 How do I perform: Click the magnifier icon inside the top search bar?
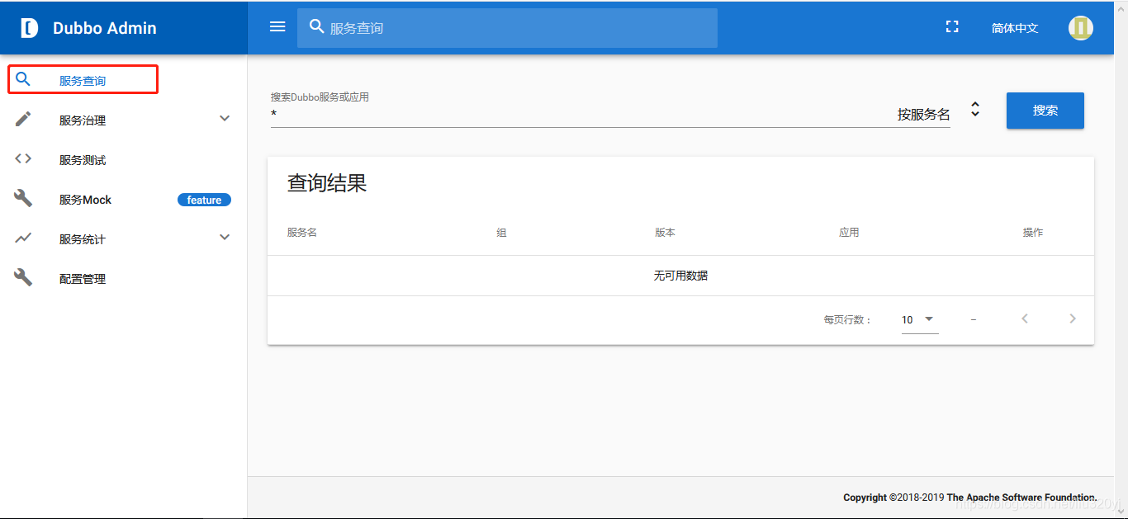pyautogui.click(x=316, y=26)
